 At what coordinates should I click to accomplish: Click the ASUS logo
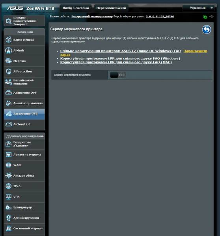pyautogui.click(x=15, y=8)
